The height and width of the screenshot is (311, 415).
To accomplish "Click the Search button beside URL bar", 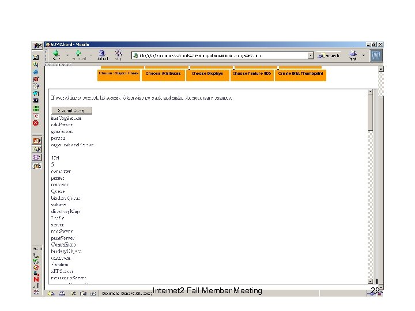I will [329, 55].
